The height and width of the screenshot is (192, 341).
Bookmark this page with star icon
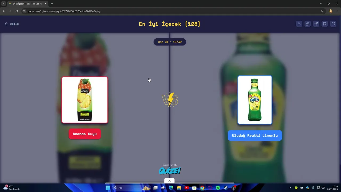tap(322, 11)
